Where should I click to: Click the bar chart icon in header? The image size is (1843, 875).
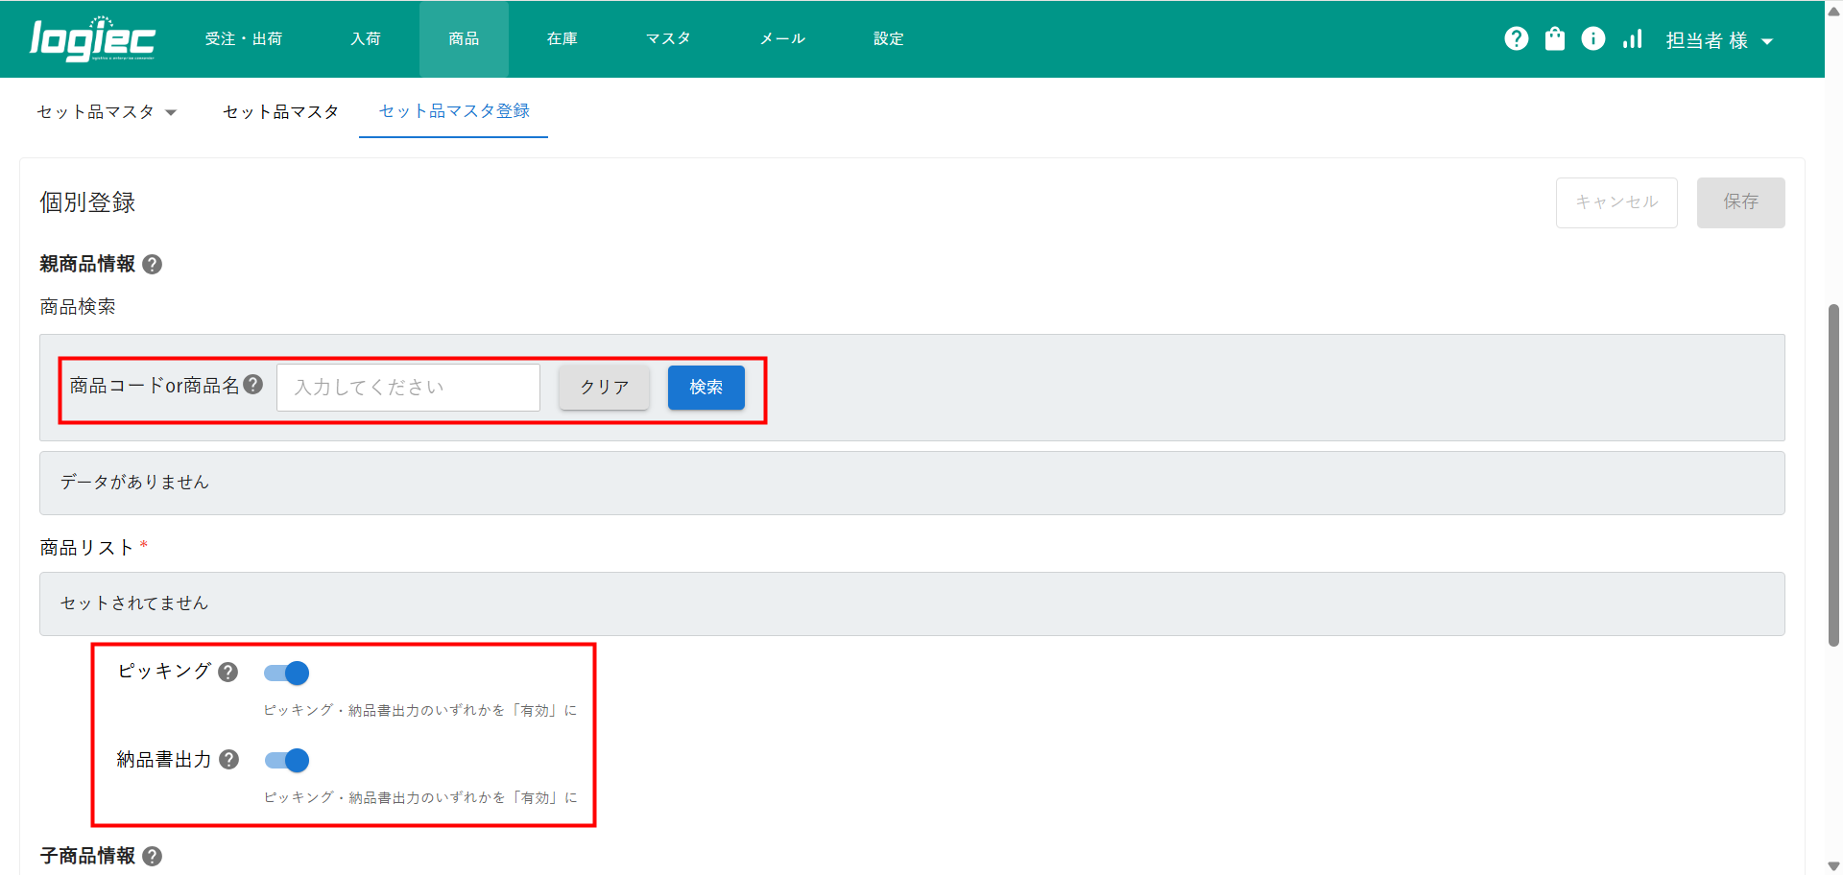1632,38
